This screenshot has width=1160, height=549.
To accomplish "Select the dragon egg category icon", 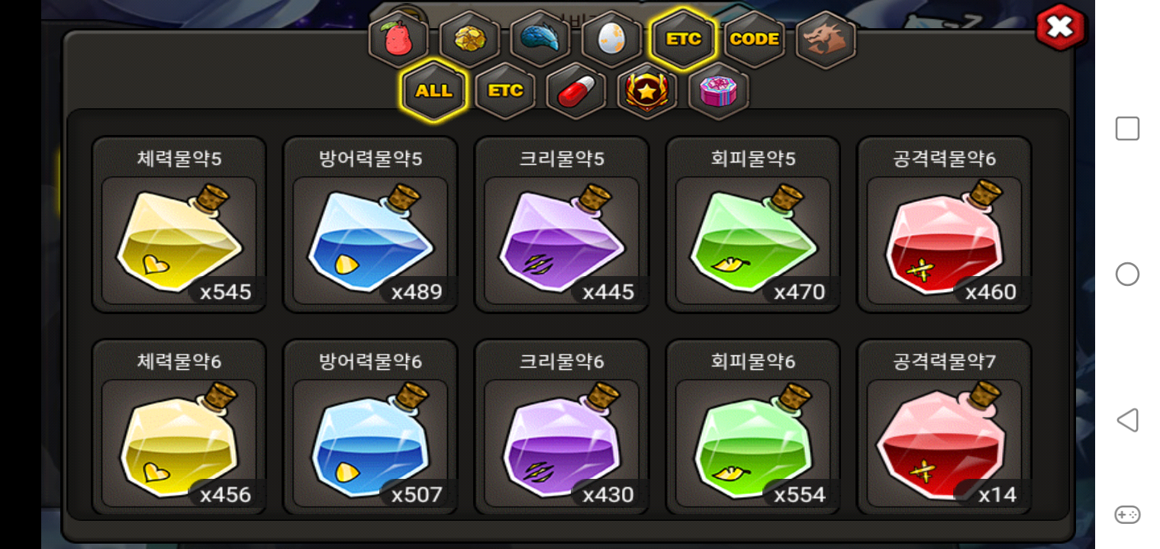I will pyautogui.click(x=611, y=39).
